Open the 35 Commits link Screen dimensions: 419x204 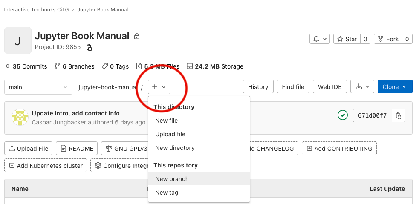pyautogui.click(x=26, y=66)
